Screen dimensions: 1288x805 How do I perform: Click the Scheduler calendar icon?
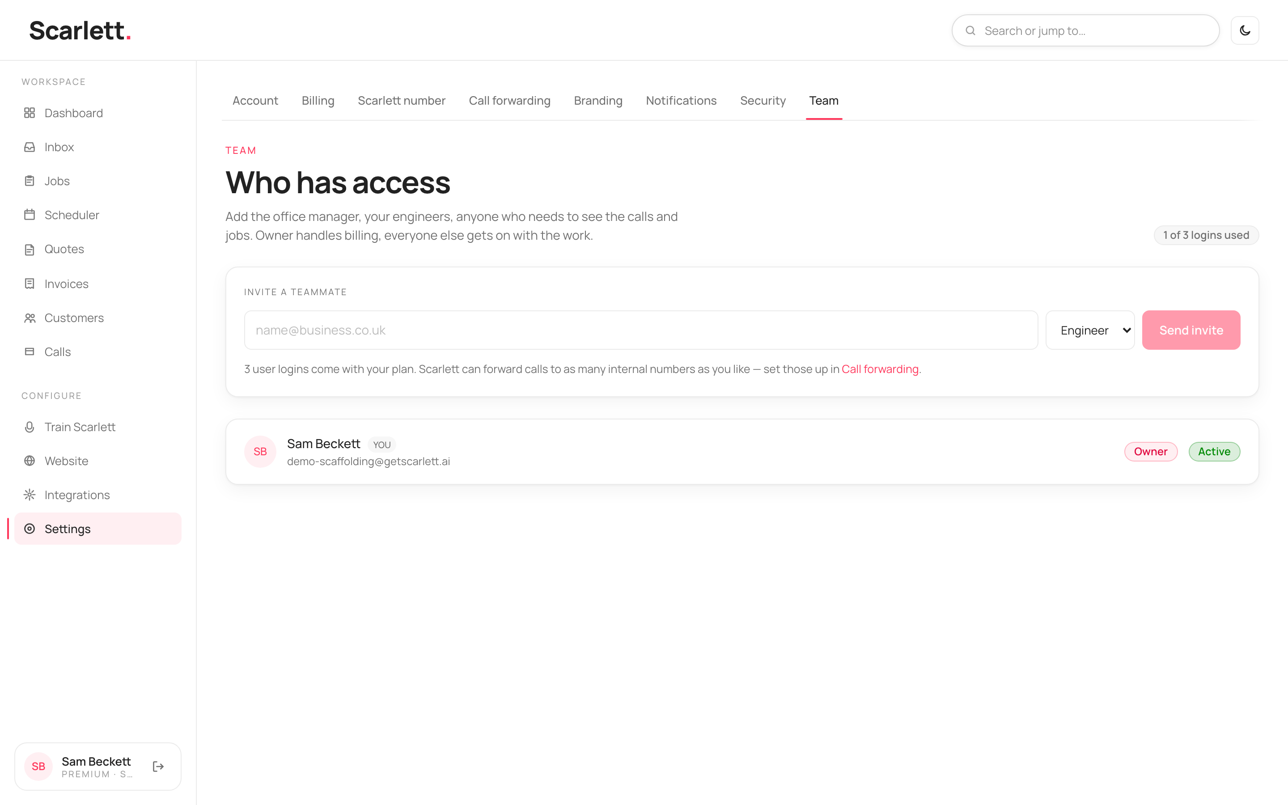pos(29,215)
